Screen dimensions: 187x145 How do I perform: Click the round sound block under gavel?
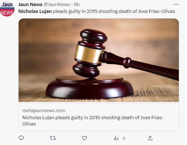pyautogui.click(x=90, y=87)
